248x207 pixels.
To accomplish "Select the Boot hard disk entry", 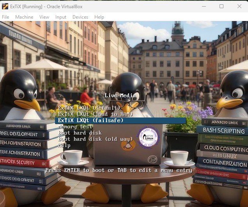I will 81,133.
